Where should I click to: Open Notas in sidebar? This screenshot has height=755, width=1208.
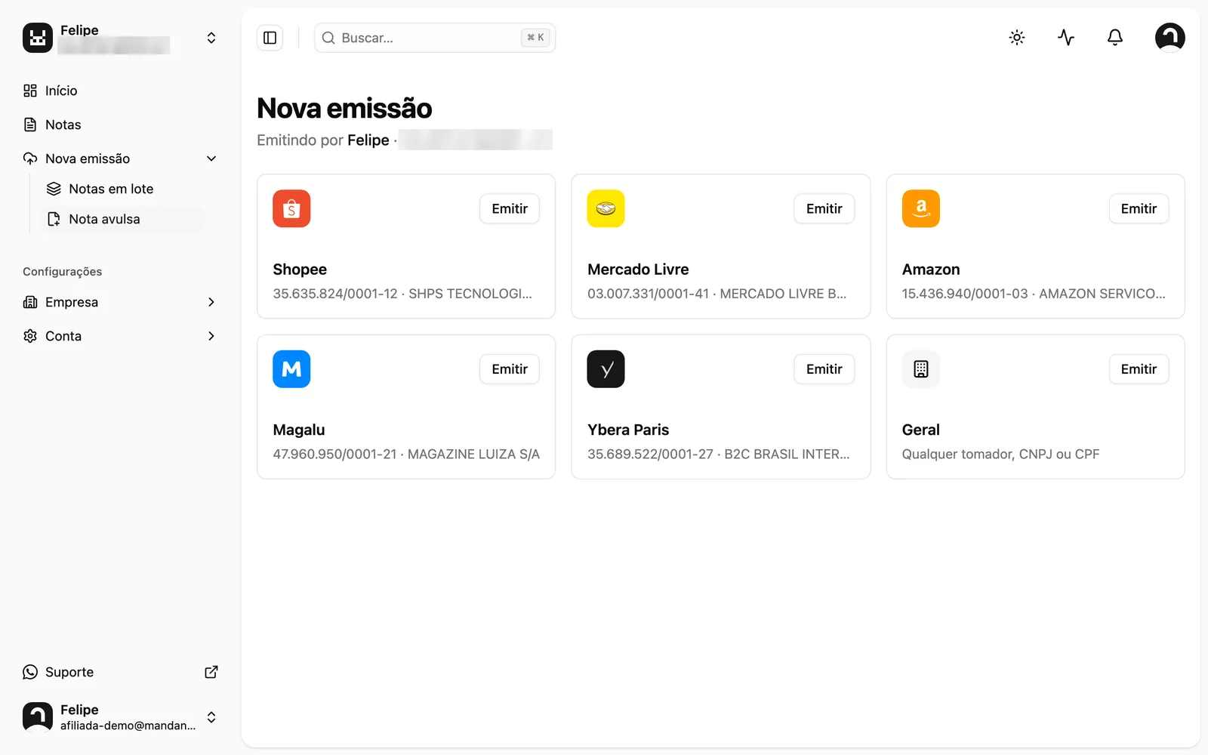tap(121, 125)
